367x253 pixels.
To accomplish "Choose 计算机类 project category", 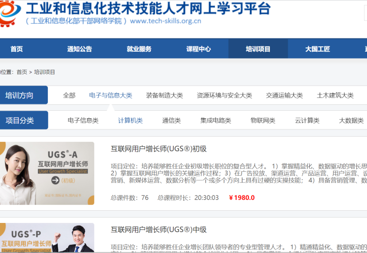I will [x=131, y=121].
